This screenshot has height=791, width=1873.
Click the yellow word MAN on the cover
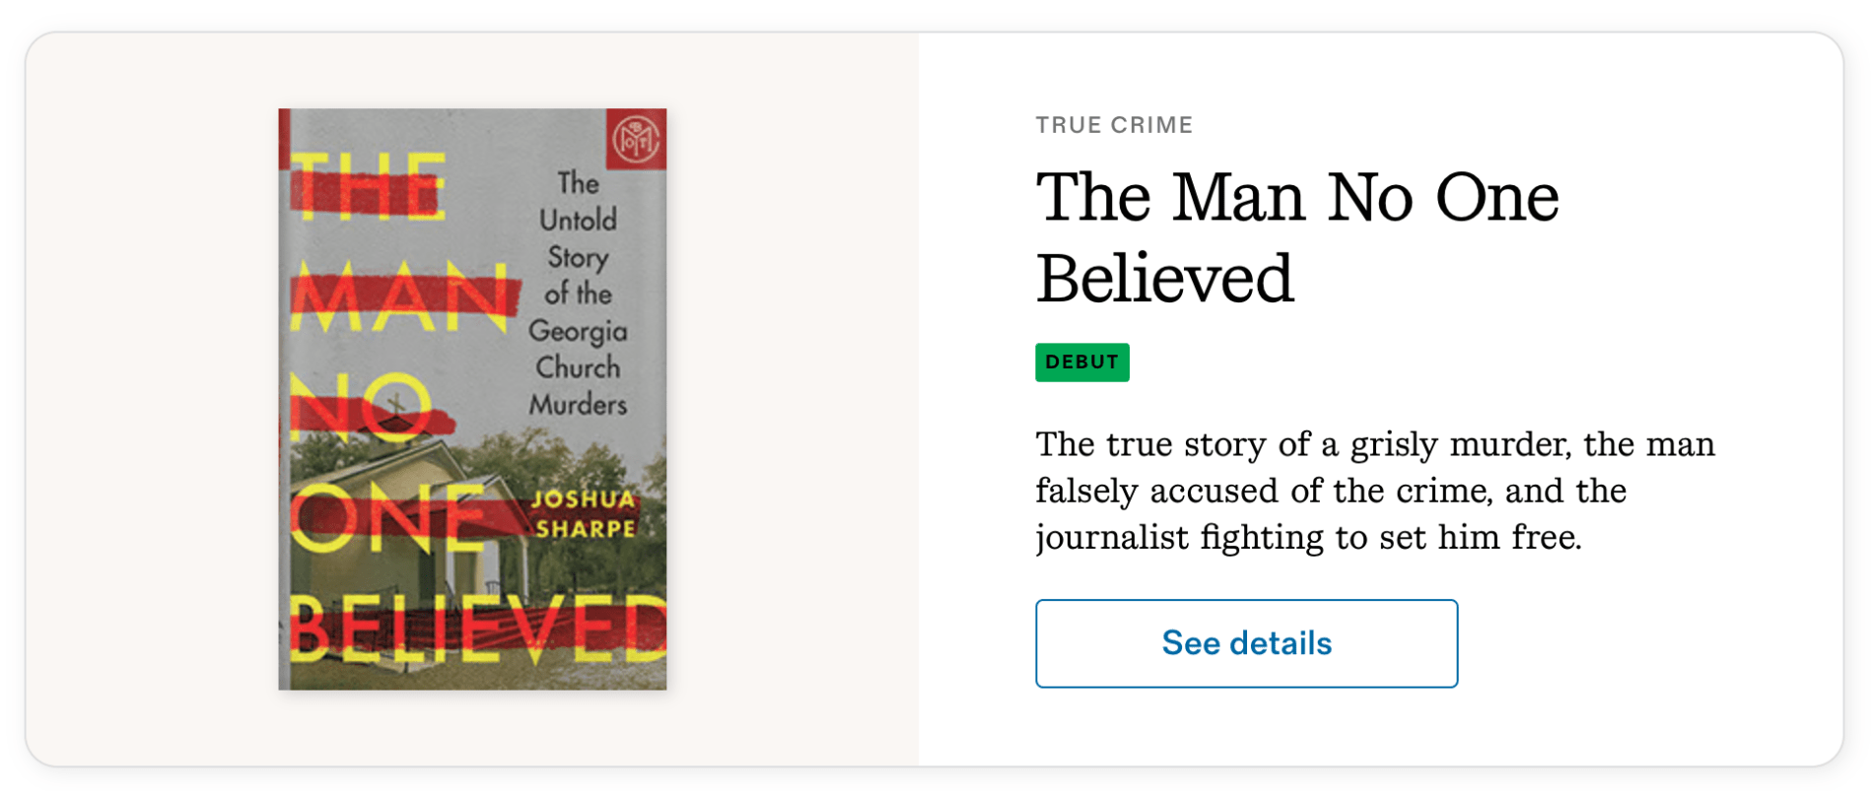pyautogui.click(x=399, y=297)
